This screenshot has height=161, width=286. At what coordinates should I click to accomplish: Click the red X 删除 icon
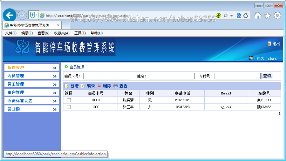tap(99, 86)
